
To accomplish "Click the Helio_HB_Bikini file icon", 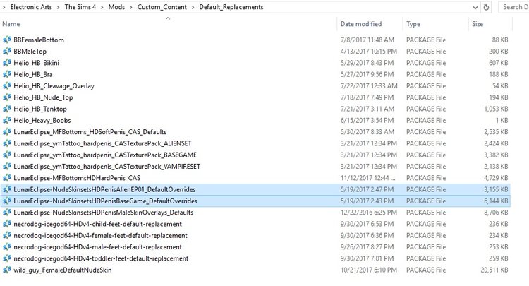I will point(7,63).
